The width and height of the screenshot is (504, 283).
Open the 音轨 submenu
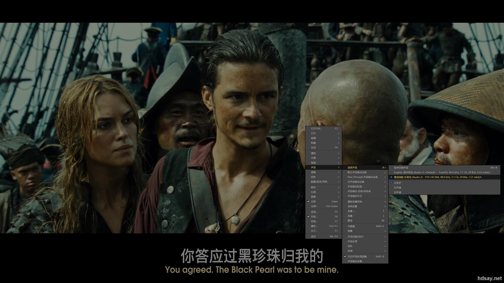[365, 246]
